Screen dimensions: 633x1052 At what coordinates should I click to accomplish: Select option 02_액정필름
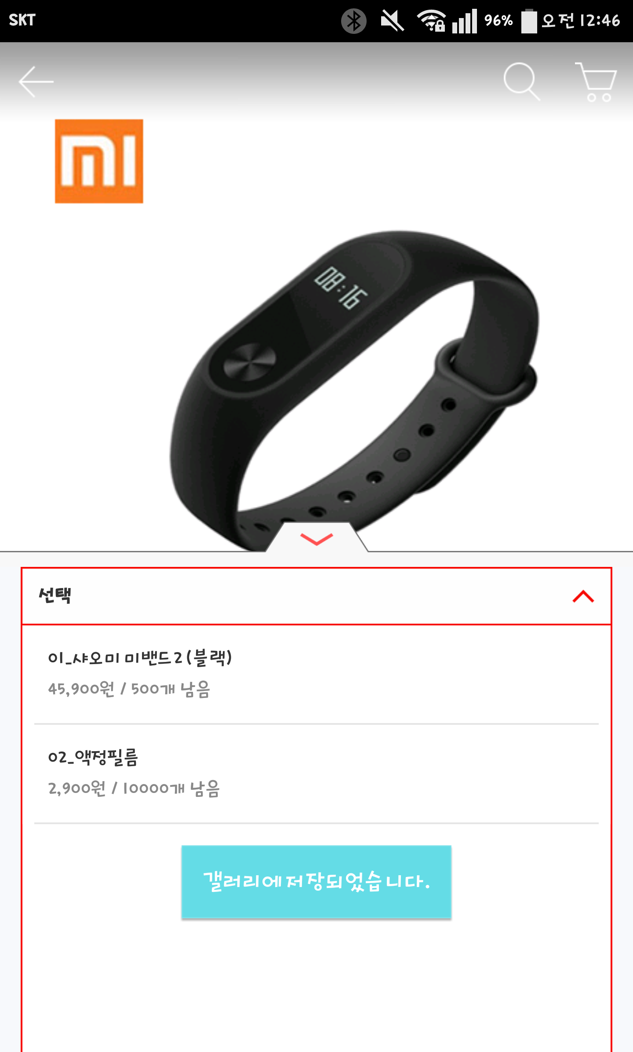coord(316,774)
